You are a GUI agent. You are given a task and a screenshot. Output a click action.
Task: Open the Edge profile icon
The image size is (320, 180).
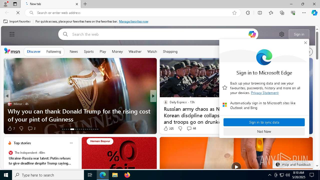click(5, 4)
